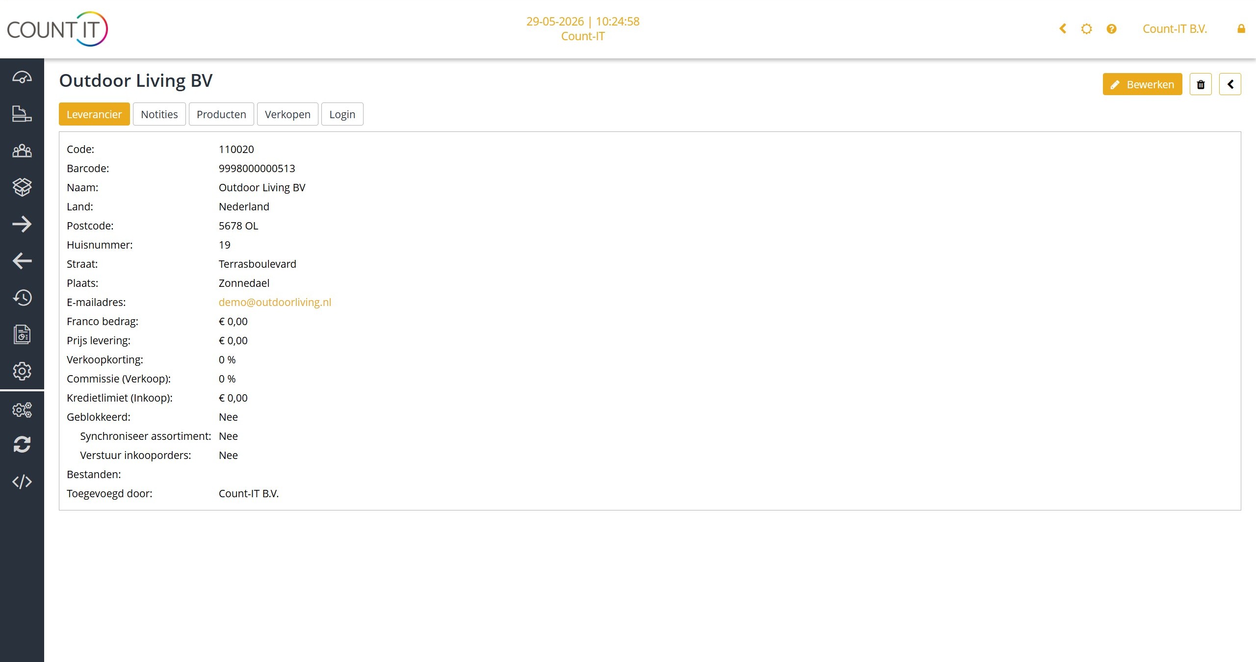Select the Leverancier tab
Screen dimensions: 1256x662
pyautogui.click(x=94, y=114)
